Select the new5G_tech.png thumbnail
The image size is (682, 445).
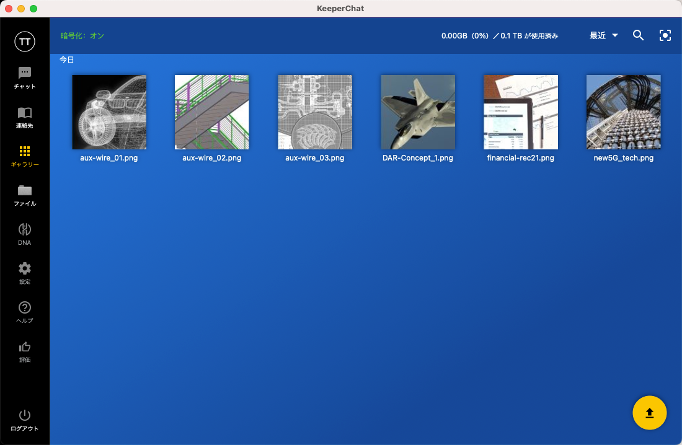[624, 112]
